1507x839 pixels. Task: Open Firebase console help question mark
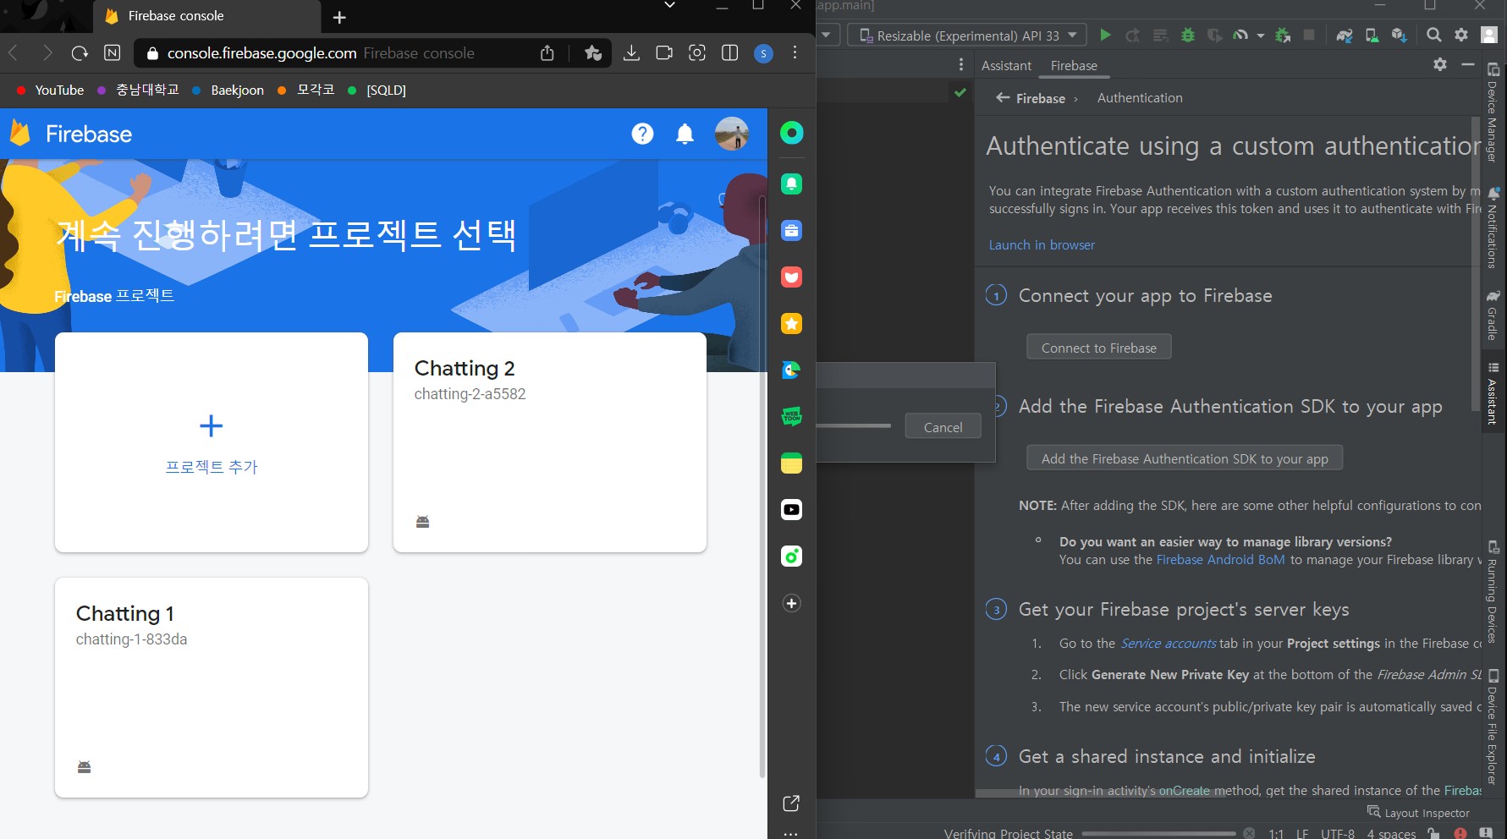point(642,134)
